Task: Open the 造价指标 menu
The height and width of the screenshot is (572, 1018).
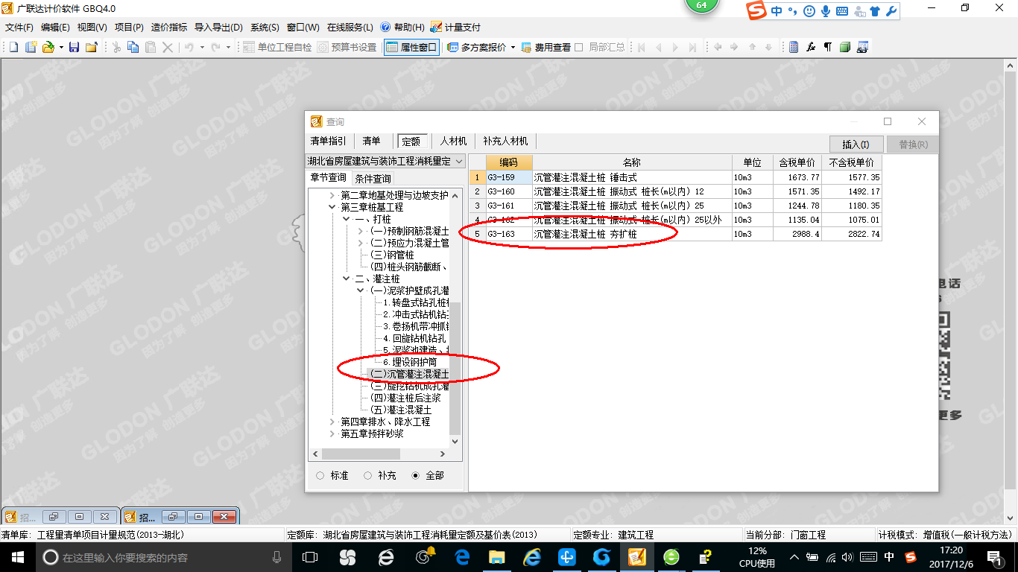Action: [x=169, y=27]
